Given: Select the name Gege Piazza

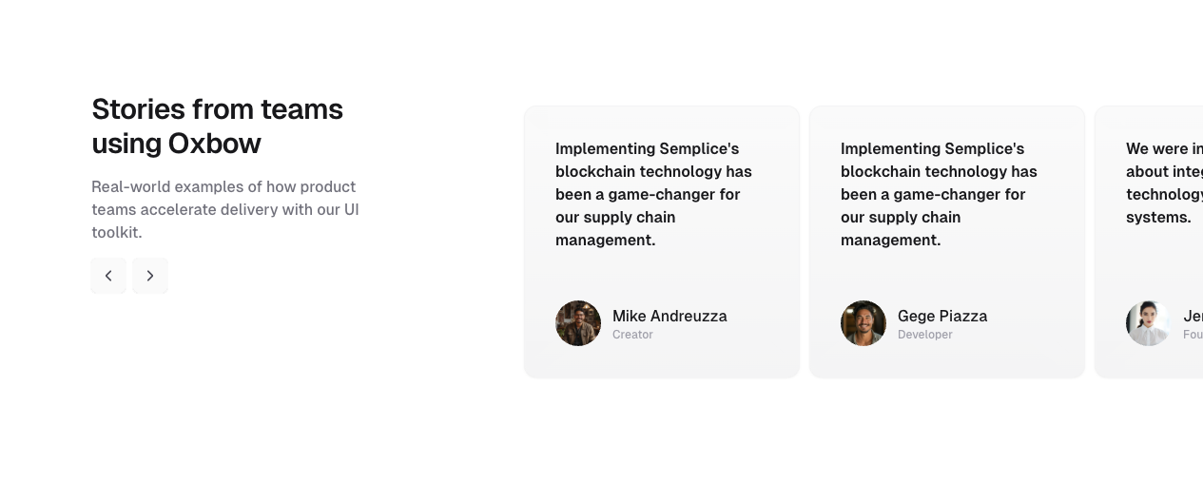Looking at the screenshot, I should [x=942, y=316].
